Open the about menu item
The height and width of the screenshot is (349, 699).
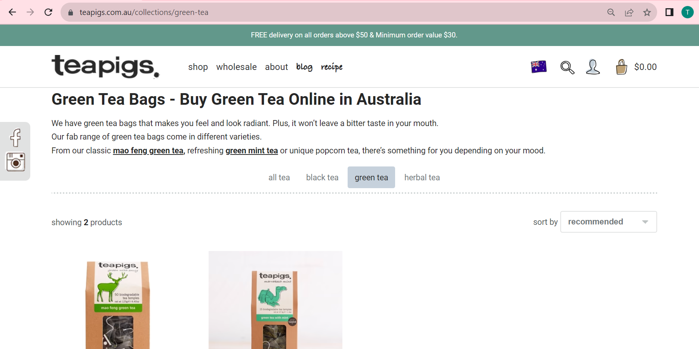coord(277,67)
